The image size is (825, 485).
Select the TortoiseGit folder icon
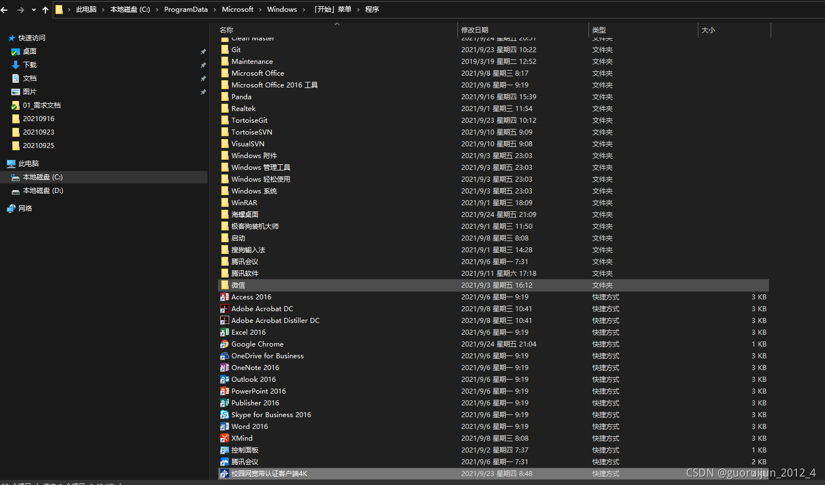225,121
